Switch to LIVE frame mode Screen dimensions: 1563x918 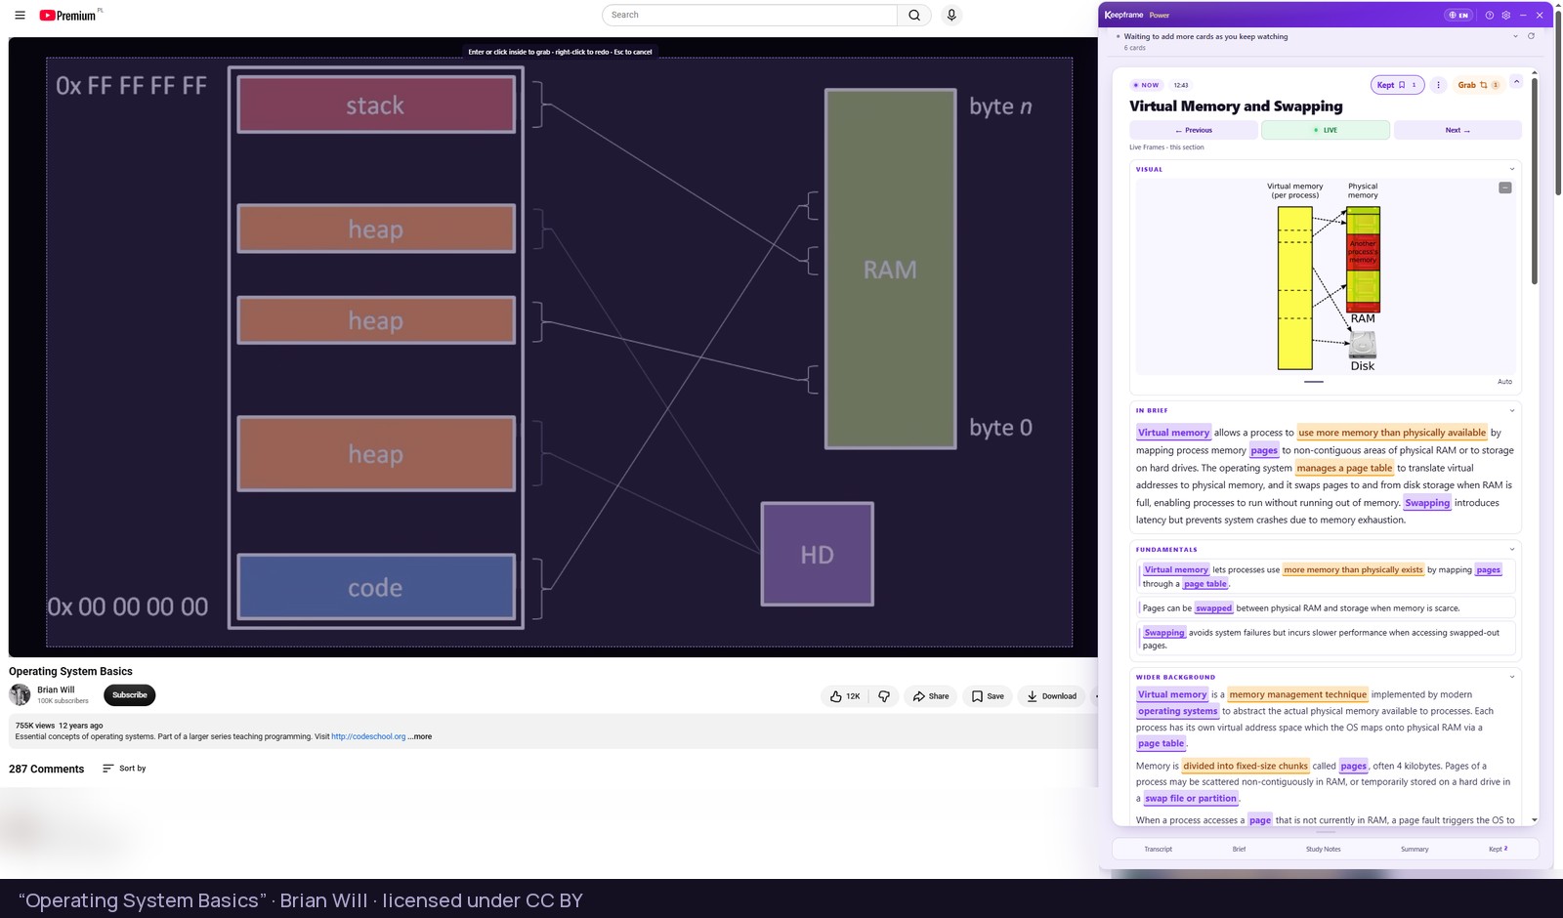1326,130
